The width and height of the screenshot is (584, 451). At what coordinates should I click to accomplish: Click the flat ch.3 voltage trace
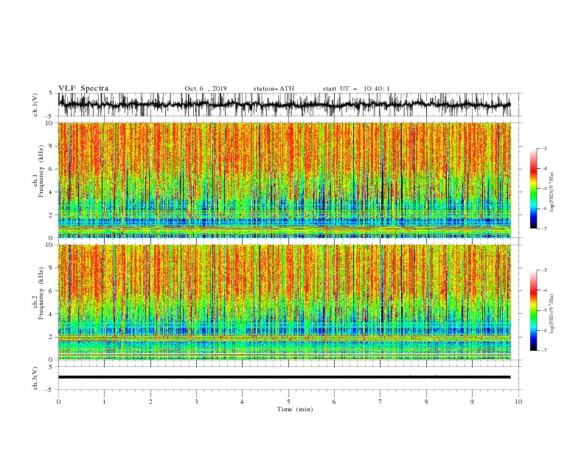[284, 377]
